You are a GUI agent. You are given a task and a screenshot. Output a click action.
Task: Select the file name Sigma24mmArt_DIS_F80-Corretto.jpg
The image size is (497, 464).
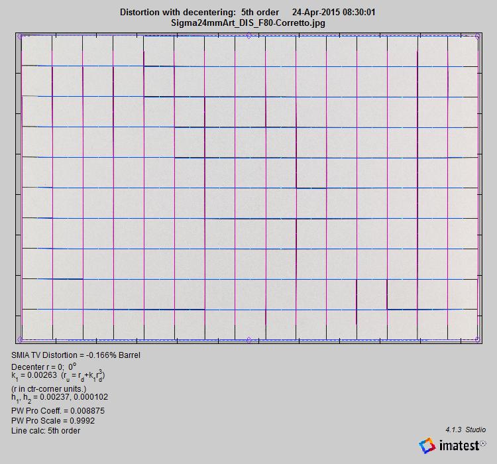(248, 23)
